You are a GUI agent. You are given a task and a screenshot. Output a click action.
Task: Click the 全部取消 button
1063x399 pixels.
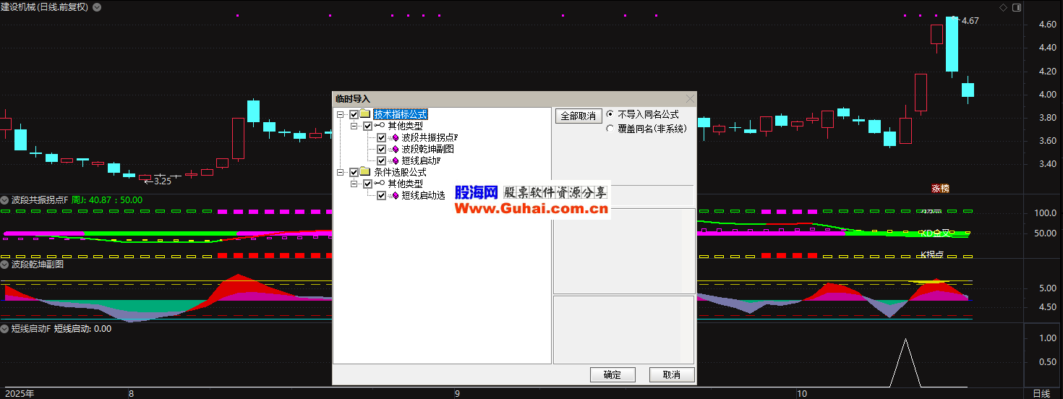click(x=578, y=116)
